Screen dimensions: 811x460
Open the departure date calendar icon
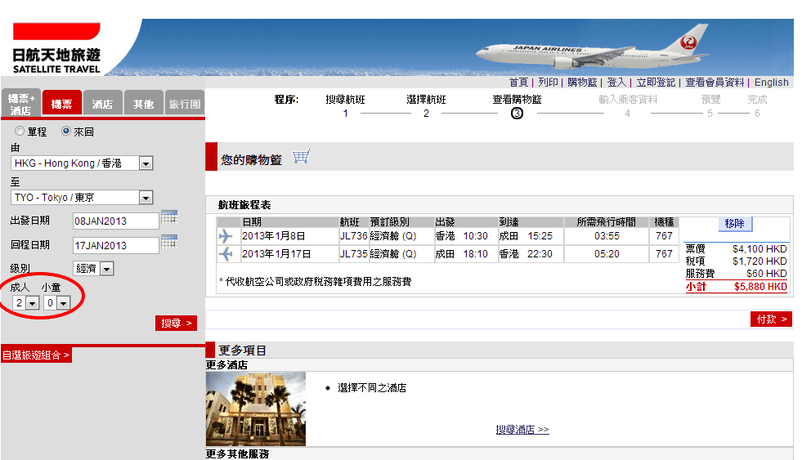[x=169, y=217]
